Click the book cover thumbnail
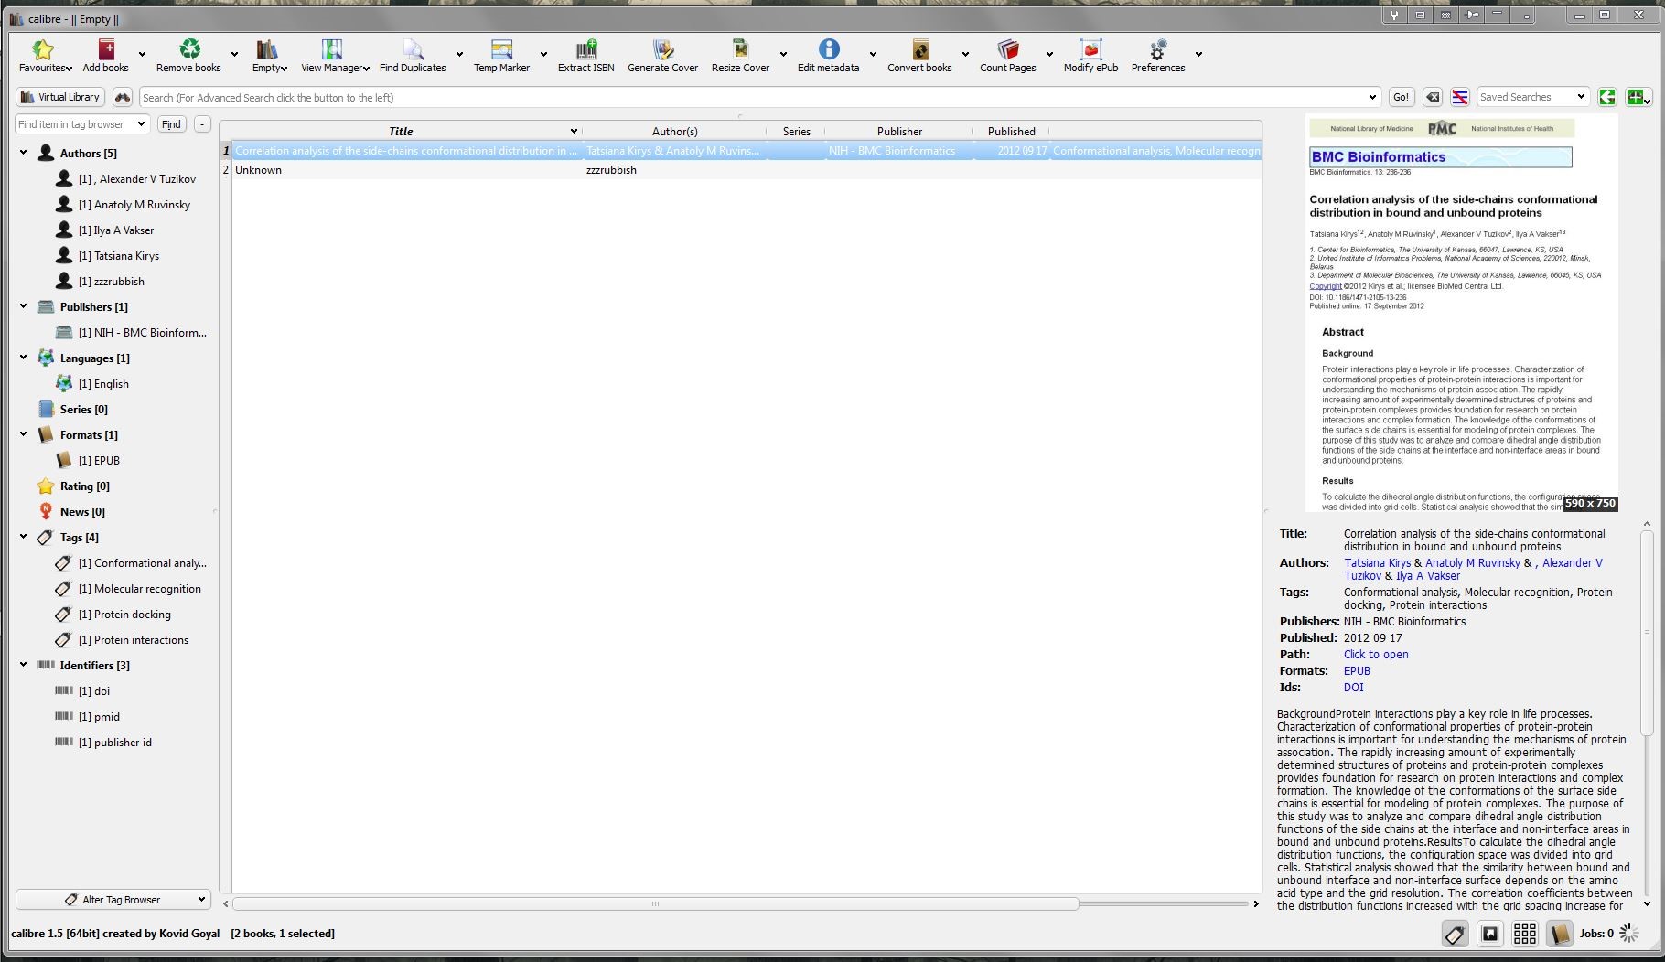Screen dimensions: 1665x962 click(1461, 313)
